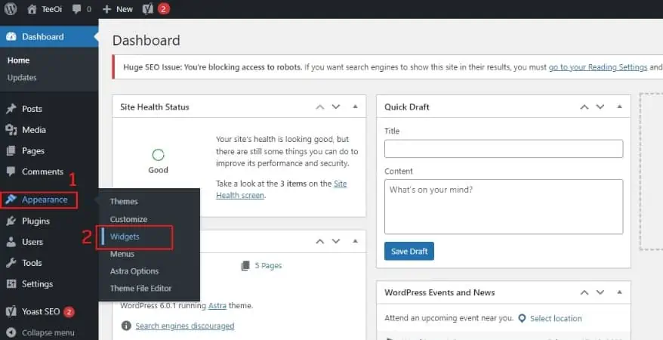The image size is (663, 340).
Task: Move WordPress Events and News panel up
Action: coord(584,292)
